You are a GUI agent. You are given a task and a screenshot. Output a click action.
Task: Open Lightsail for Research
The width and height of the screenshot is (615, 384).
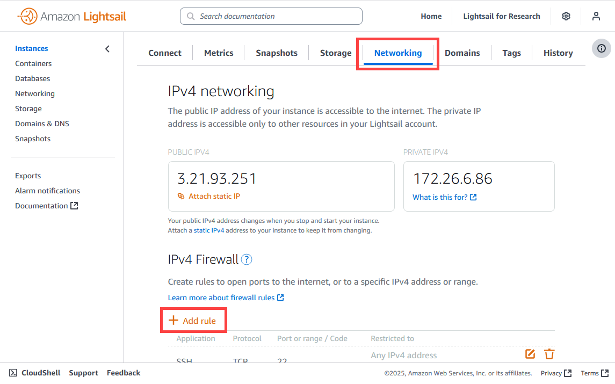(x=501, y=16)
